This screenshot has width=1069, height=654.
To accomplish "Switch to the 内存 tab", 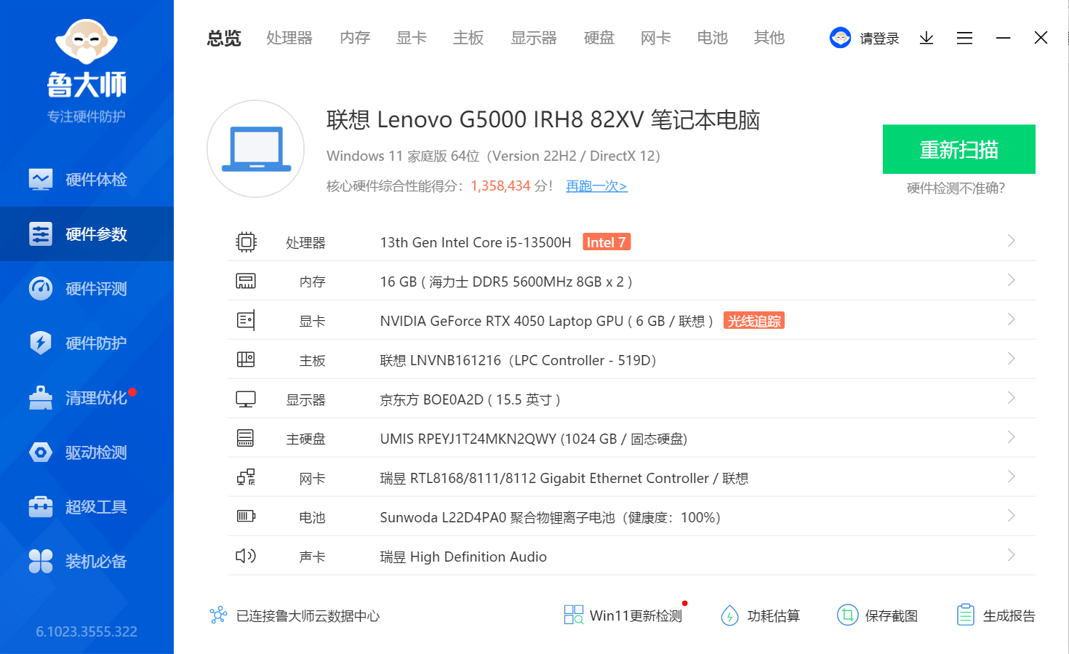I will (x=355, y=38).
